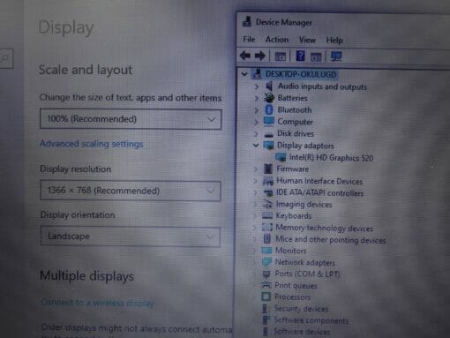Image resolution: width=450 pixels, height=338 pixels.
Task: Click the Bluetooth category icon
Action: pyautogui.click(x=269, y=109)
